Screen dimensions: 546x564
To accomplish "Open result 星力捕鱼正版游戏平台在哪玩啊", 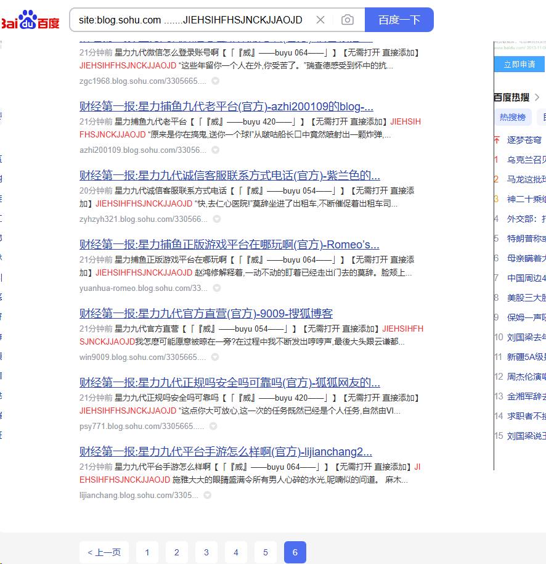I will pyautogui.click(x=229, y=245).
